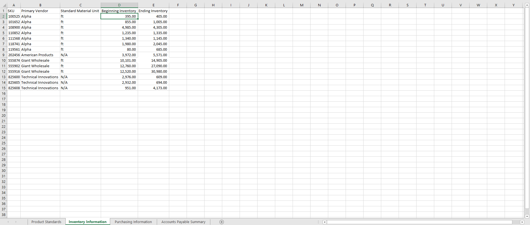Open the Product Standards sheet tab
530x225 pixels.
pos(46,222)
